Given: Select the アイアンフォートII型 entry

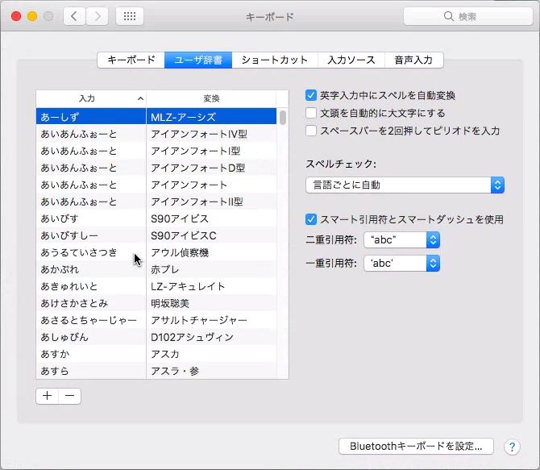Looking at the screenshot, I should pos(211,202).
